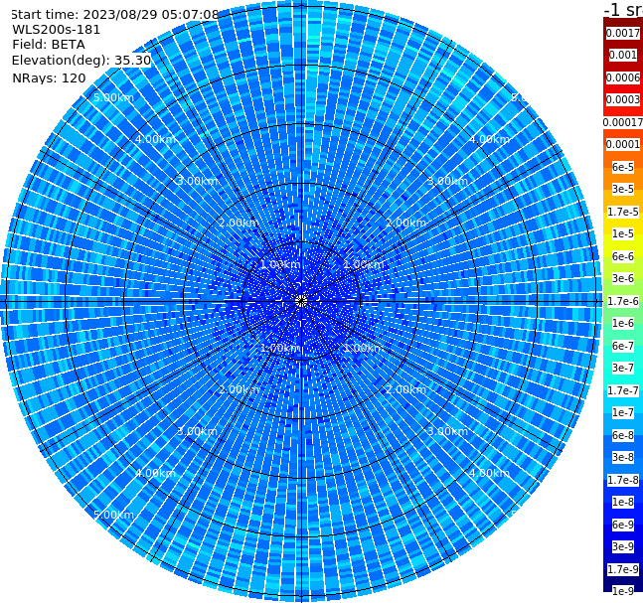
Task: Click the 1.00km ring label in lower-right quadrant
Action: [364, 348]
